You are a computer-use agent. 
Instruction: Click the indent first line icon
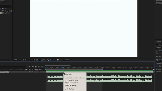click(157, 71)
